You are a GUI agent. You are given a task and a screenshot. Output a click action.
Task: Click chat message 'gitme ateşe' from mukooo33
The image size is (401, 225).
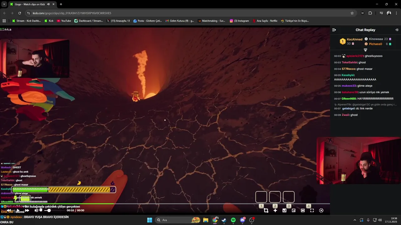pyautogui.click(x=365, y=86)
